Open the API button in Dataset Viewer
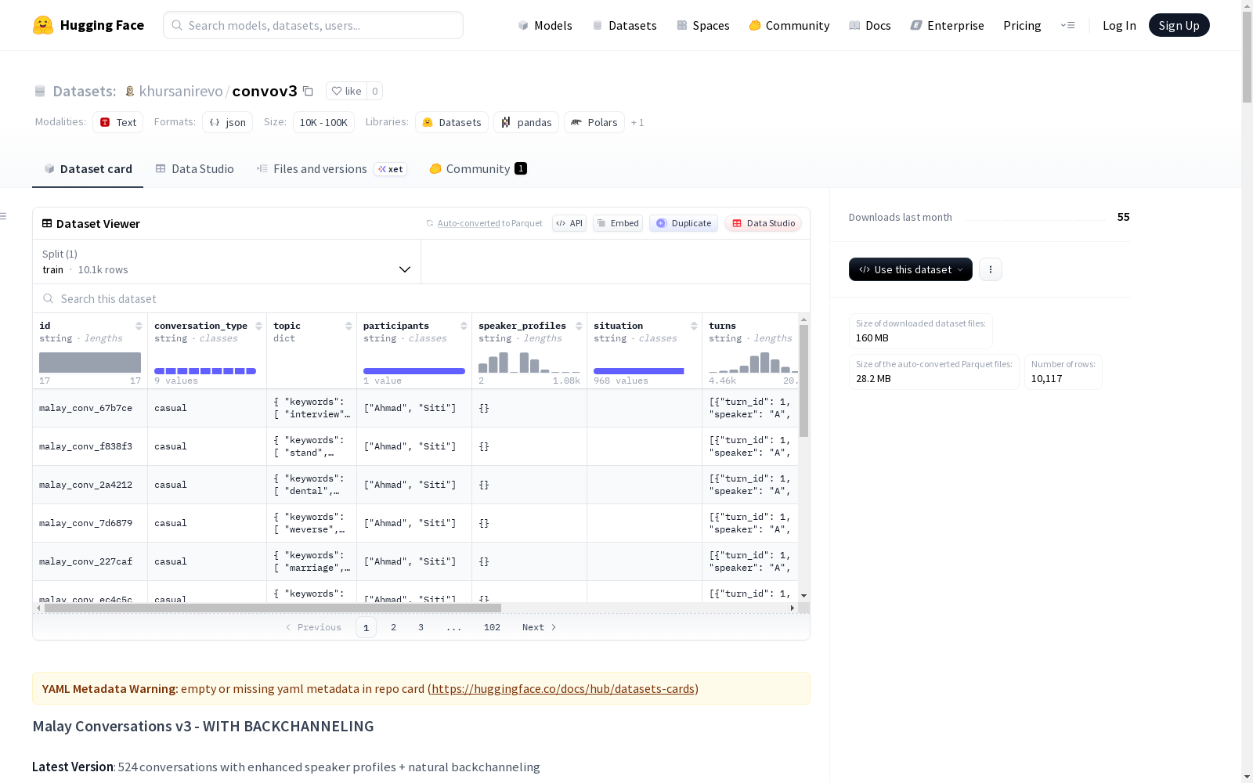The width and height of the screenshot is (1253, 783). (569, 223)
